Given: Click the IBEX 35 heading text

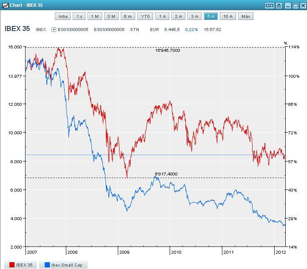Looking at the screenshot, I should point(17,28).
